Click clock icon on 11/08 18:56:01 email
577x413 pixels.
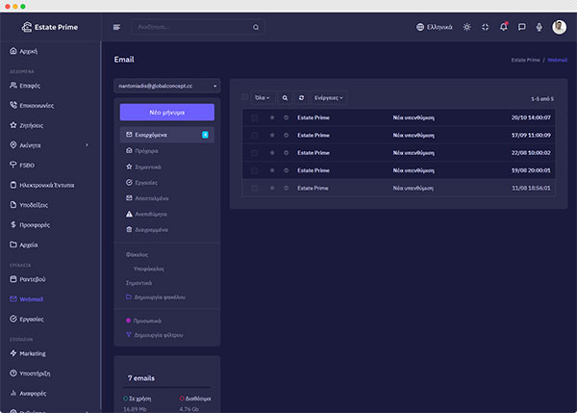[x=286, y=188]
